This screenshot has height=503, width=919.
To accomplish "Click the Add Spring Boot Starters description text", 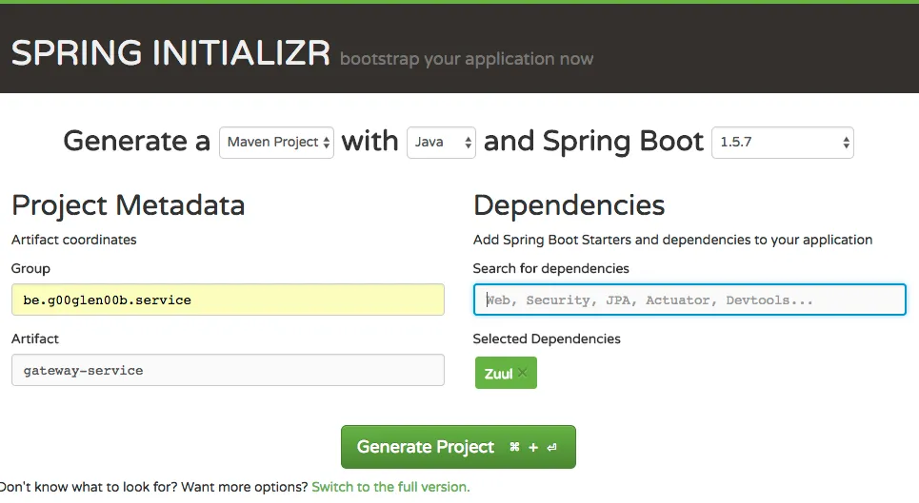I will coord(673,240).
